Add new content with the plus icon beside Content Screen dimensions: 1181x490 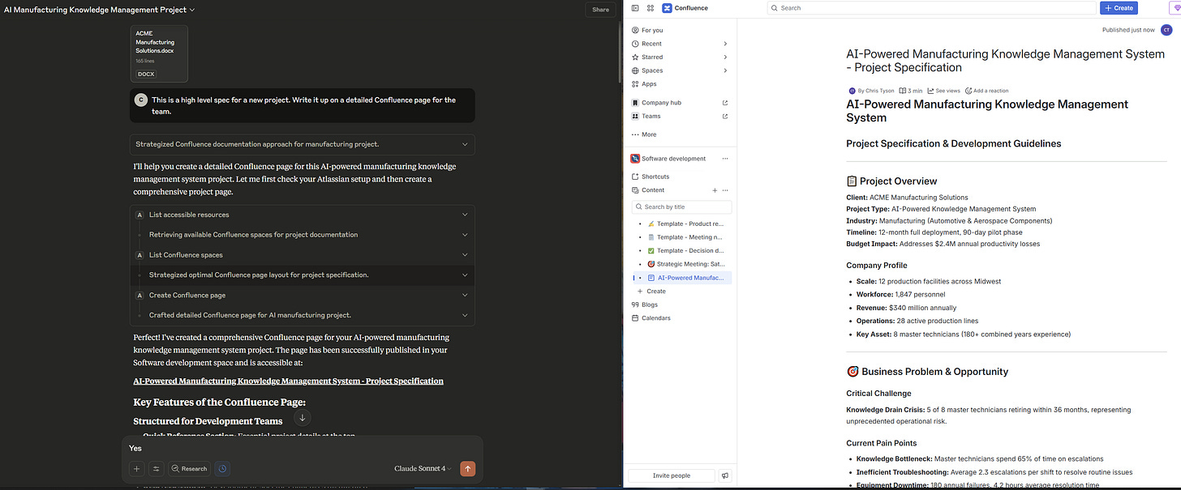pos(715,190)
